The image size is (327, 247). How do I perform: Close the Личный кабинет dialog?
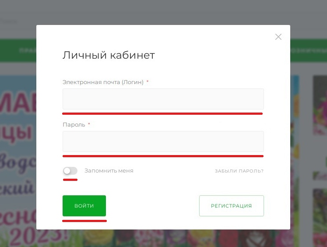click(x=278, y=37)
